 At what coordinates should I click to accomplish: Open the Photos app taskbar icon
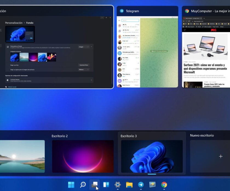(x=153, y=185)
